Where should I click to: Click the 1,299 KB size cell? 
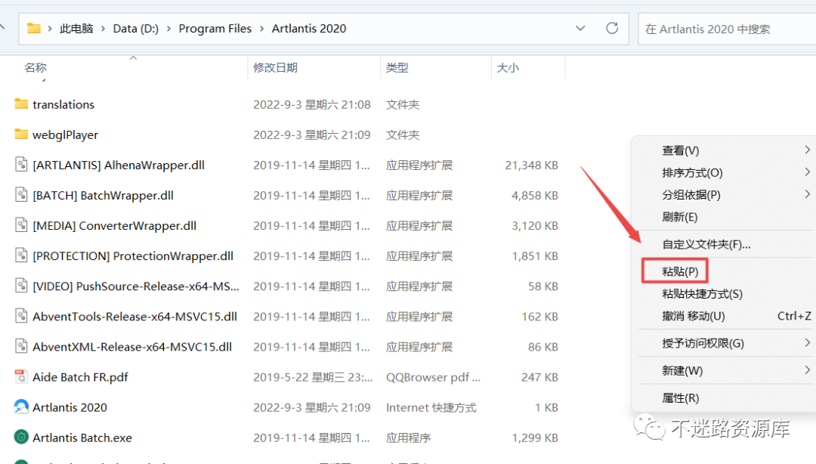[x=534, y=438]
